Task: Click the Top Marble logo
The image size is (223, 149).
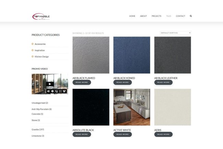Action: [x=41, y=16]
